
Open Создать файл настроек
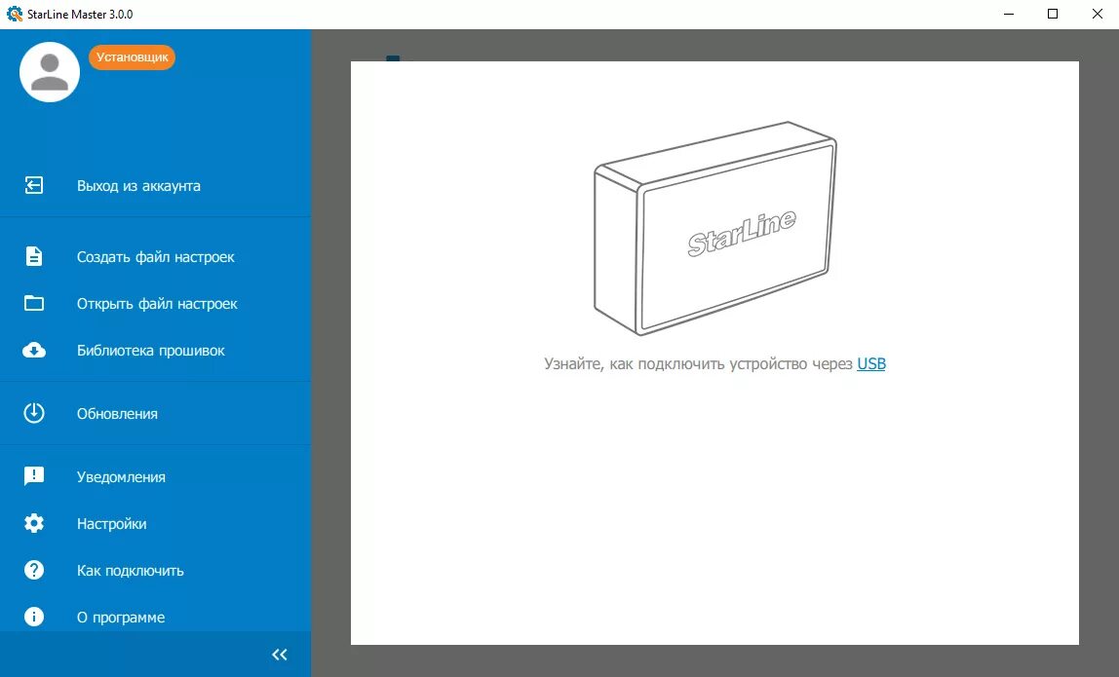[x=156, y=257]
